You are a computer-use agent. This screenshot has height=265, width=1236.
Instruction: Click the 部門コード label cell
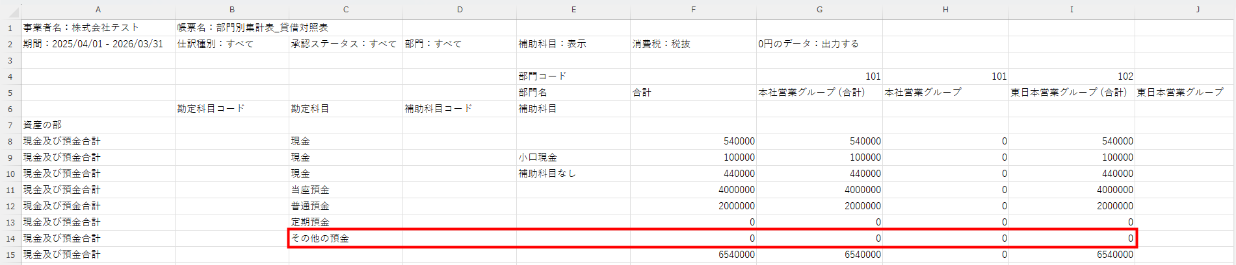pos(543,76)
